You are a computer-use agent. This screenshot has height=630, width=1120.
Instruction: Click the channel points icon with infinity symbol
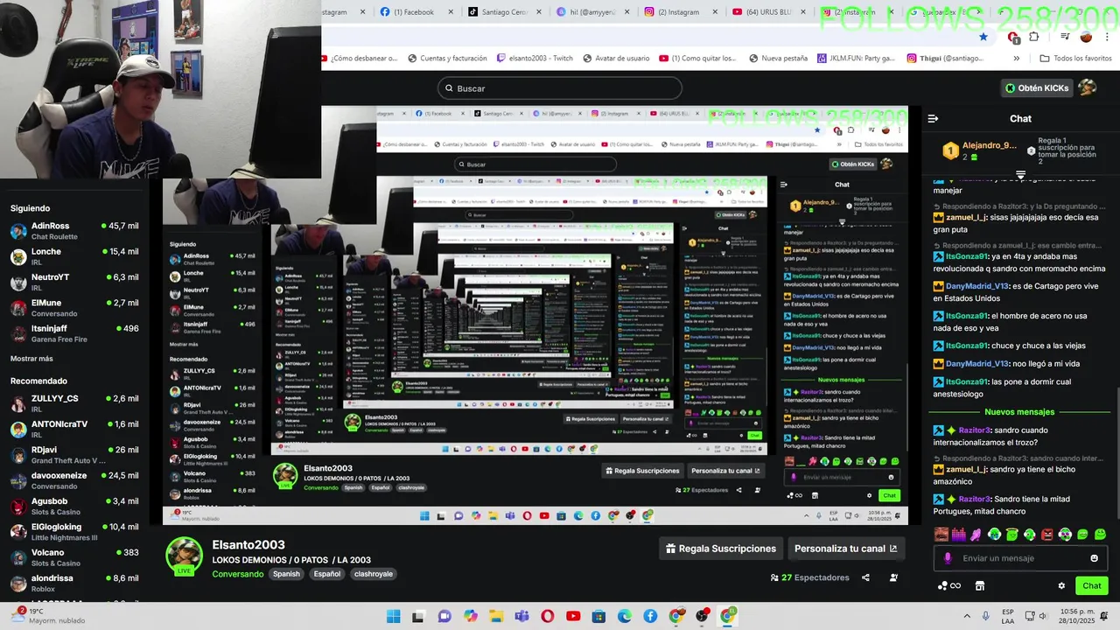(948, 585)
